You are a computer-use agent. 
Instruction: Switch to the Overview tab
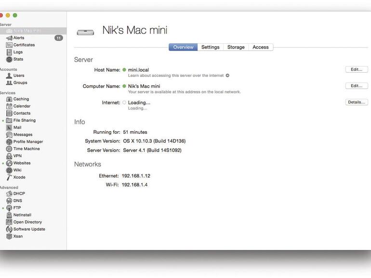[183, 47]
